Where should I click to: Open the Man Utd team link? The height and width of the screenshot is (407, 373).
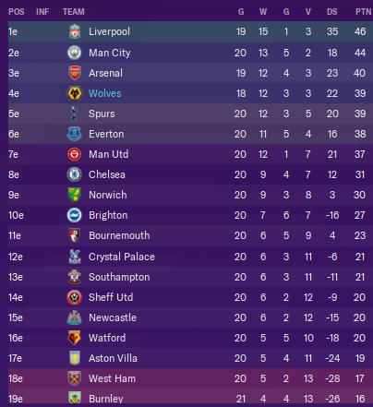point(109,154)
